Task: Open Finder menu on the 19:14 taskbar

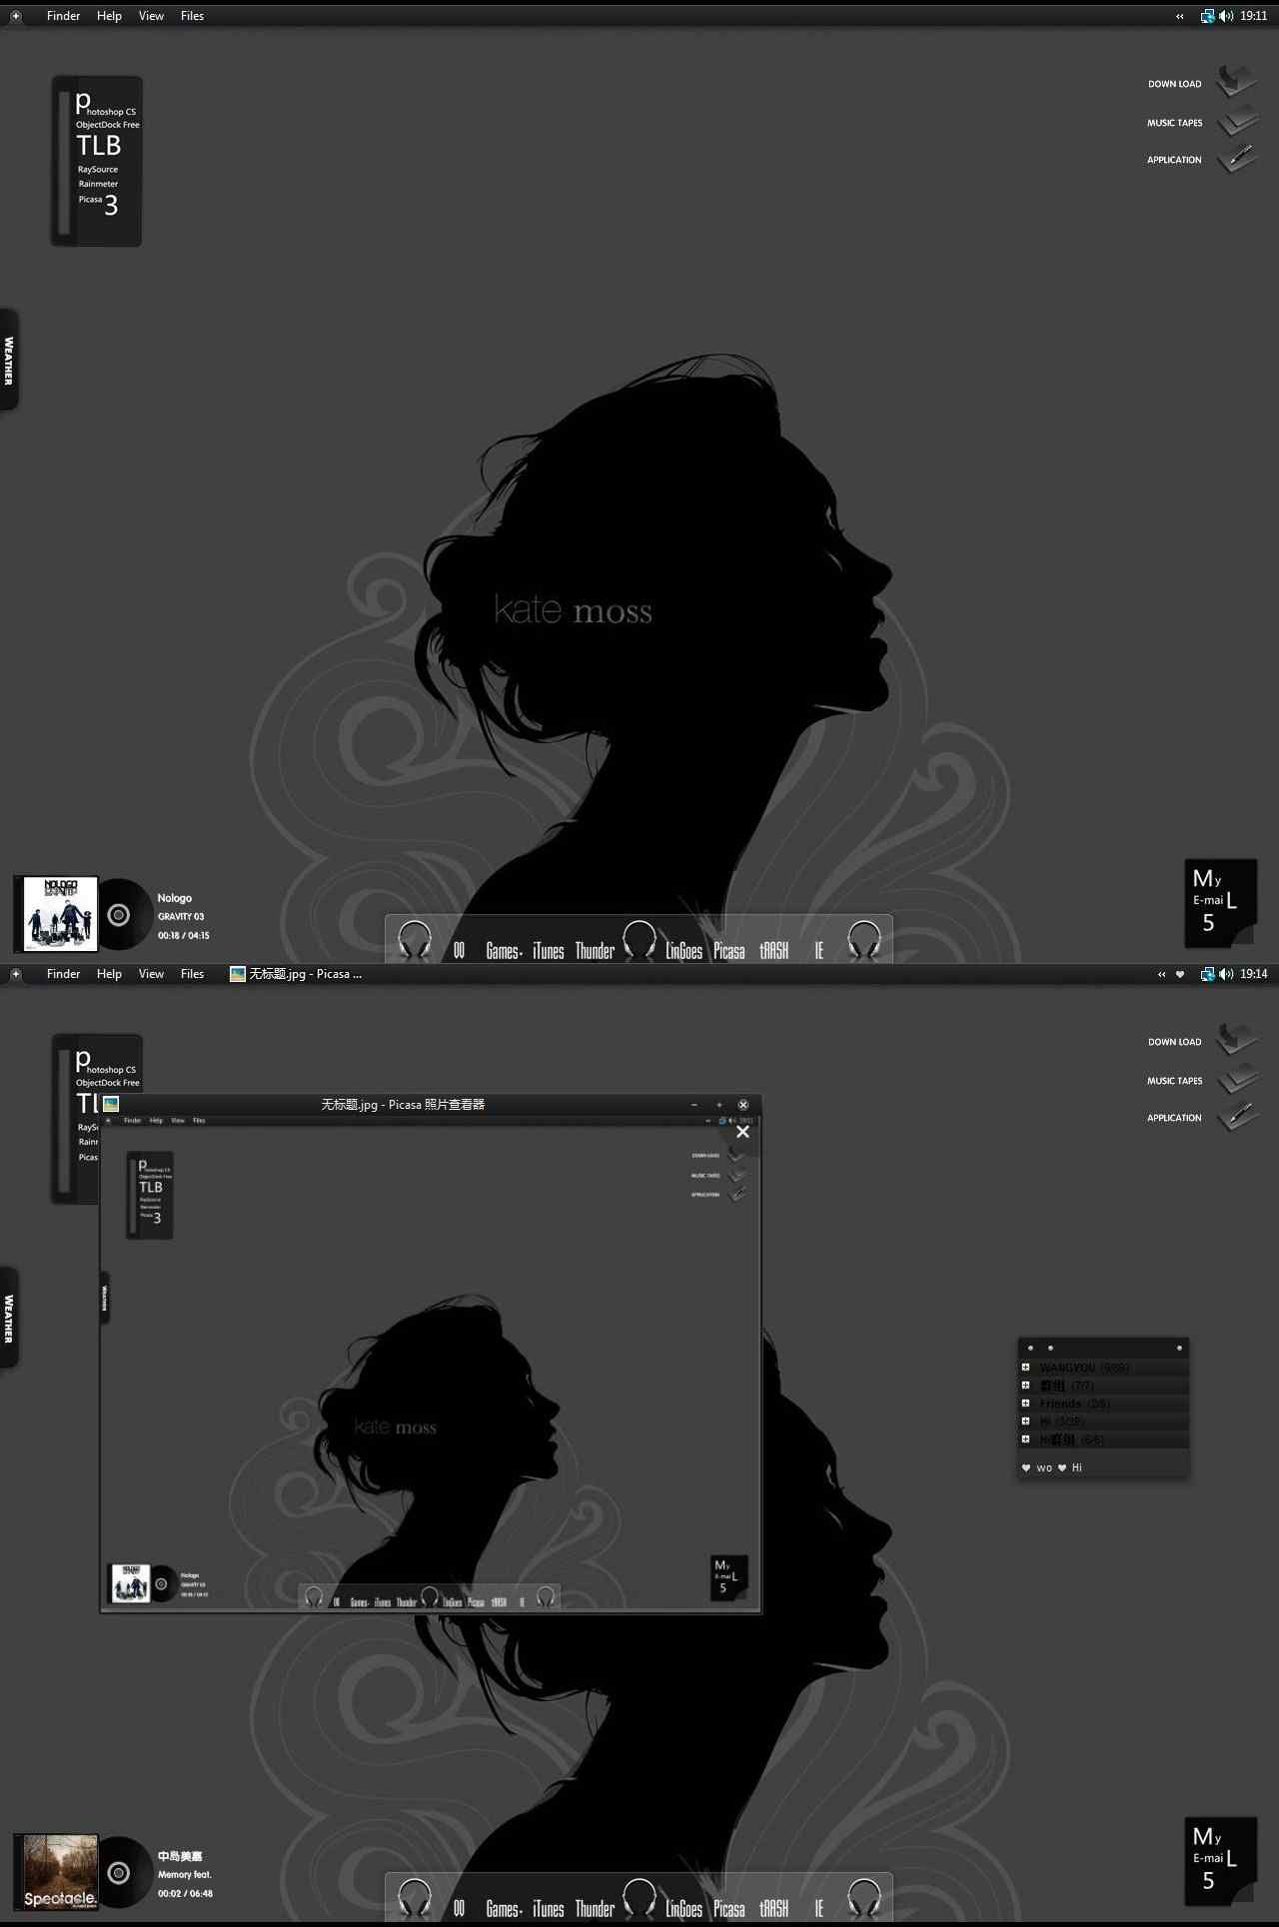Action: [x=63, y=974]
